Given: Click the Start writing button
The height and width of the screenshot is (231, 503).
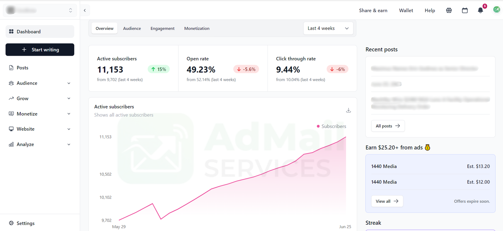Looking at the screenshot, I should (40, 50).
